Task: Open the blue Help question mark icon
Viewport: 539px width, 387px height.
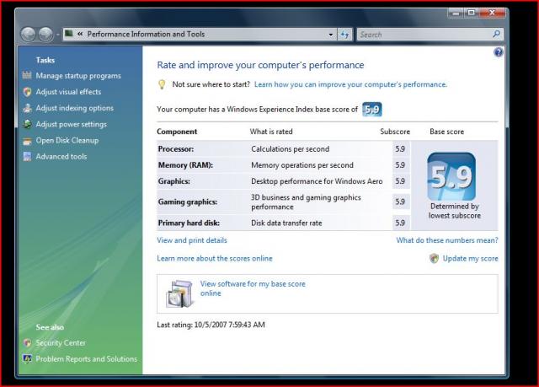Action: coord(498,52)
